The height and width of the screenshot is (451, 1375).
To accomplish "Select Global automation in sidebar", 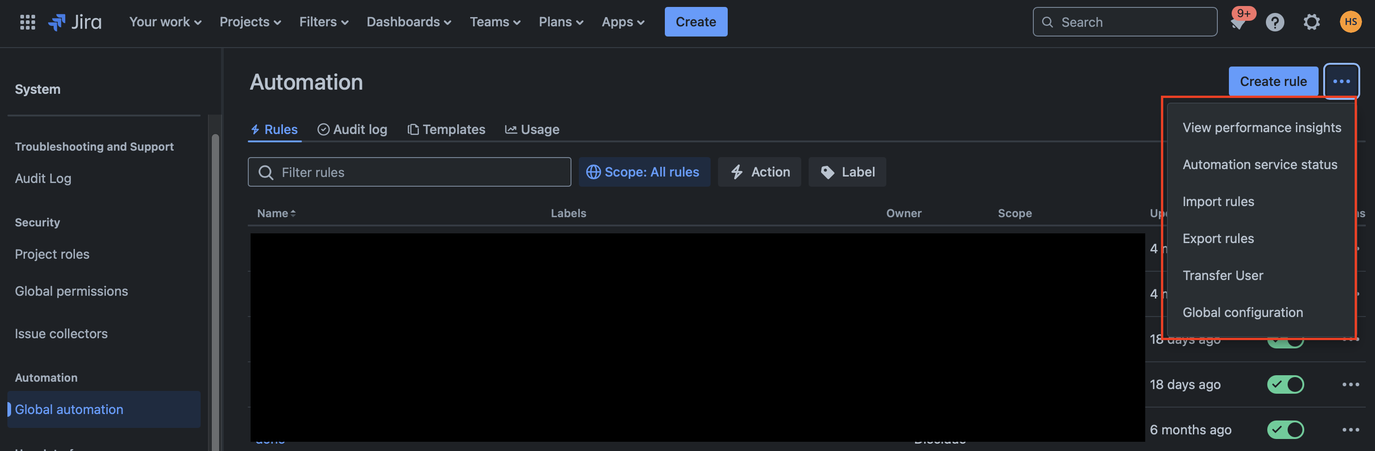I will click(x=104, y=410).
